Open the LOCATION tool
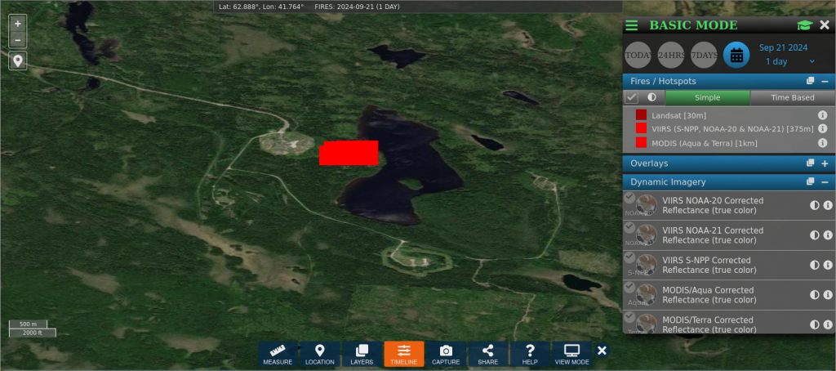 coord(320,355)
